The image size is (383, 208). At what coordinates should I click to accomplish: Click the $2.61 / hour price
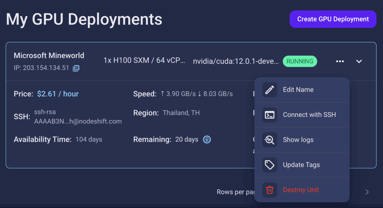(x=58, y=94)
